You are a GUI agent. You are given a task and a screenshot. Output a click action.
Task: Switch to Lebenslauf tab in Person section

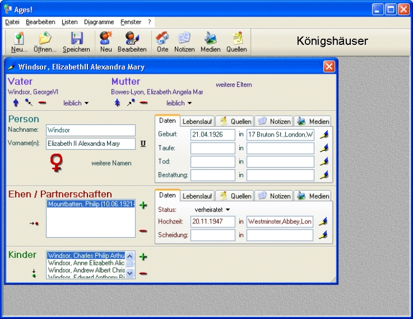point(197,121)
